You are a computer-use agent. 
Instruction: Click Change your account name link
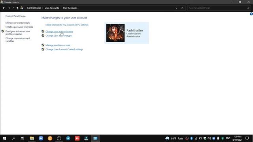coord(59,32)
